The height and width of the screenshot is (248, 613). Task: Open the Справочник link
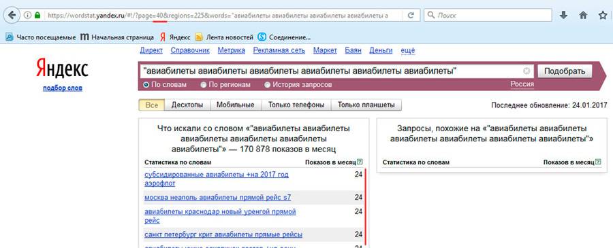coord(190,50)
